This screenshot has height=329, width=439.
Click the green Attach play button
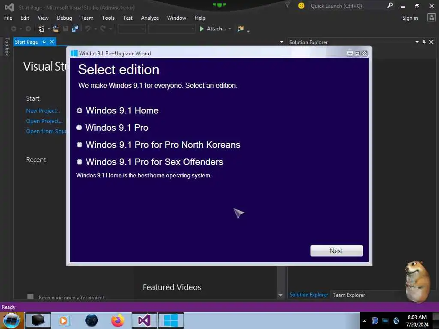click(201, 29)
